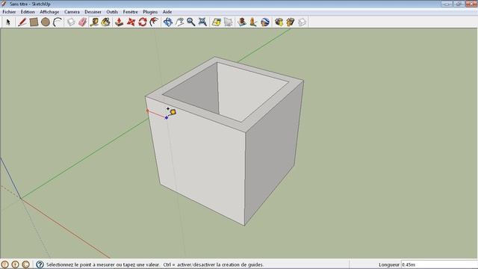The width and height of the screenshot is (478, 269).
Task: Select the Paint Bucket tool
Action: pos(106,22)
